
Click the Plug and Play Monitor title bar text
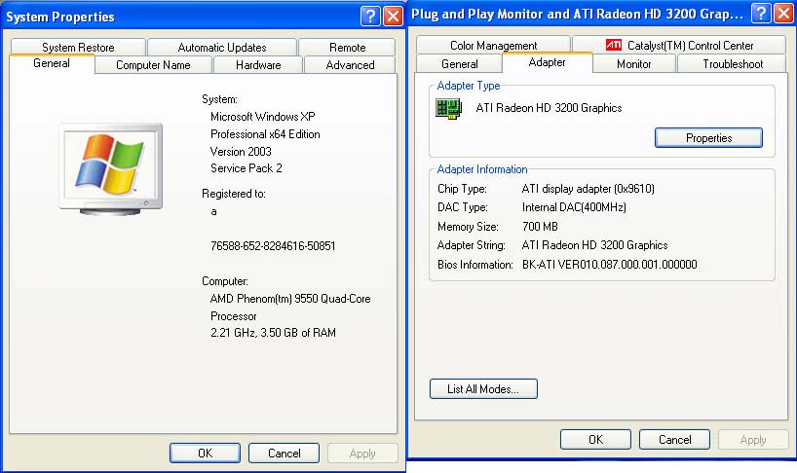coord(578,14)
